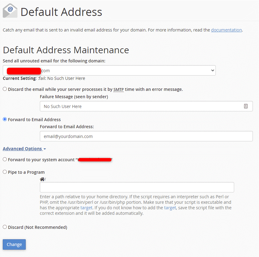The width and height of the screenshot is (259, 257).
Task: Open the documentation link
Action: point(226,30)
